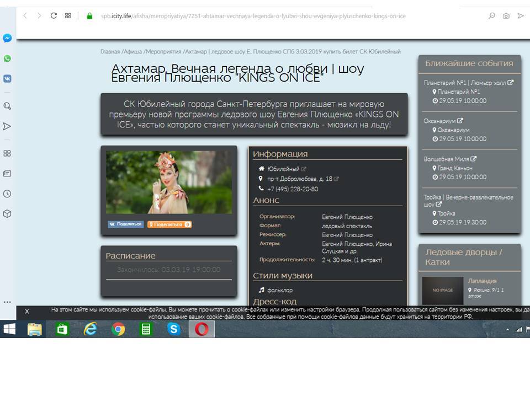Screen dimensions: 530x397
Task: Open the extensions cube icon in sidebar
Action: 7,214
